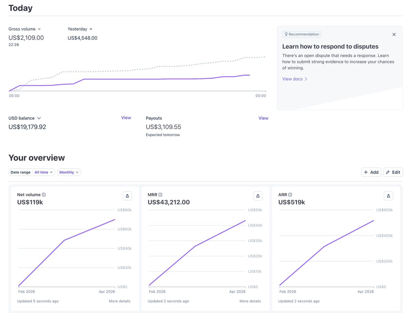This screenshot has height=313, width=413.
Task: Click the Updated 5 seconds ago text
Action: [38, 301]
